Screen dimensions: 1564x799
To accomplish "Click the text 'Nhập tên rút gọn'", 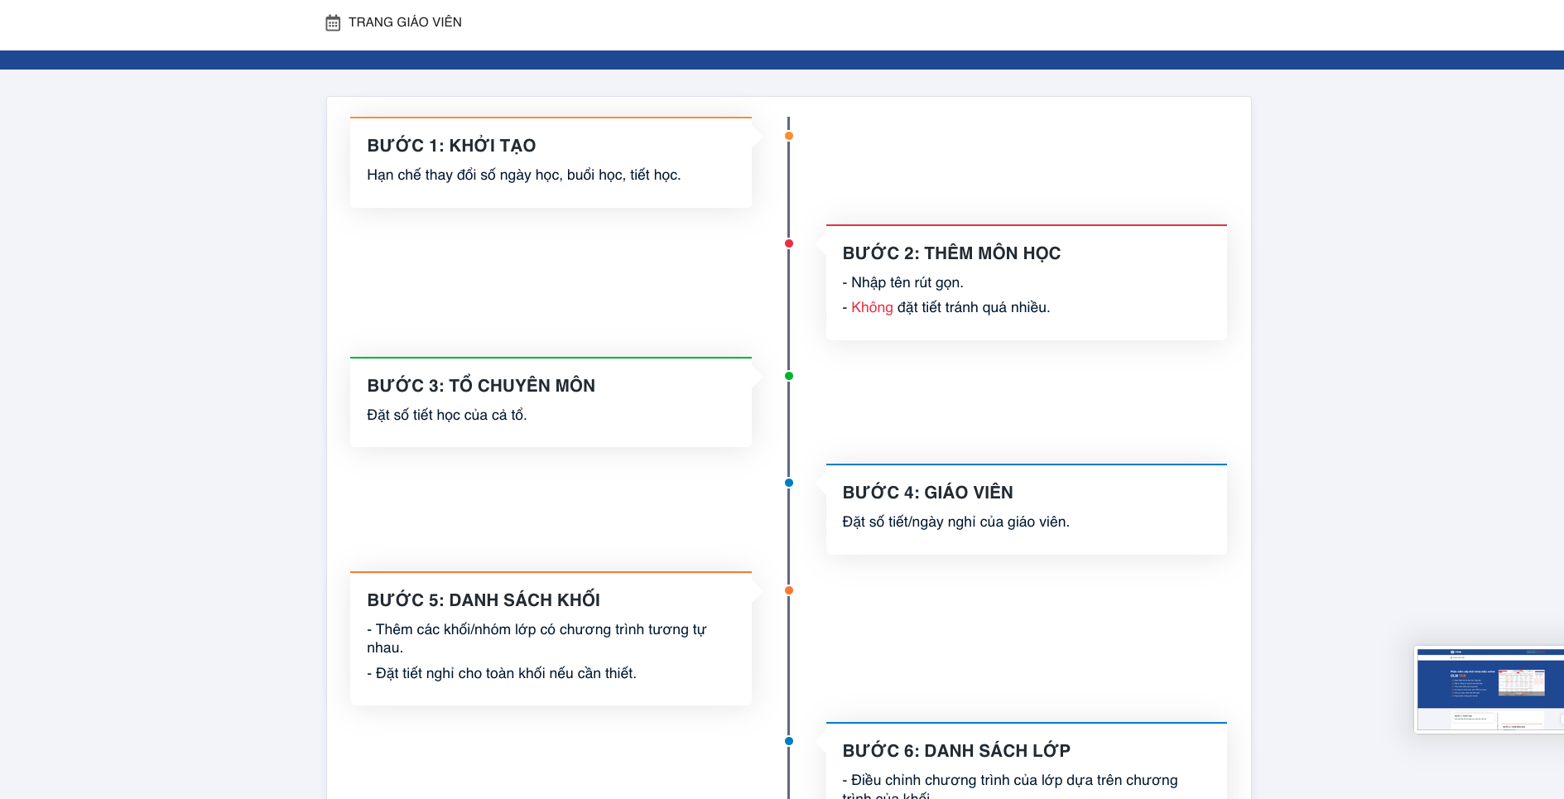I will pos(907,282).
